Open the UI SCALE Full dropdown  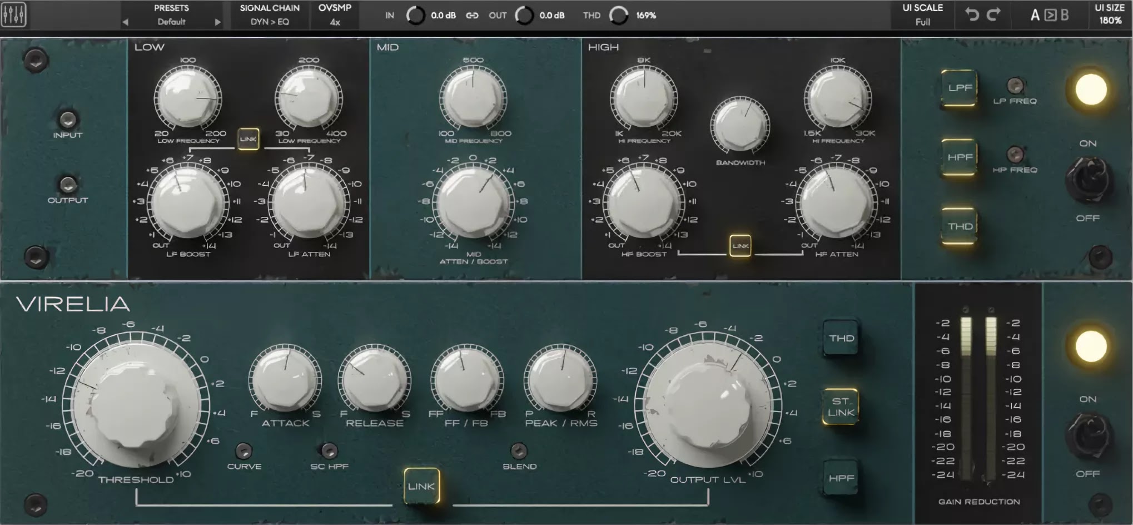(922, 22)
